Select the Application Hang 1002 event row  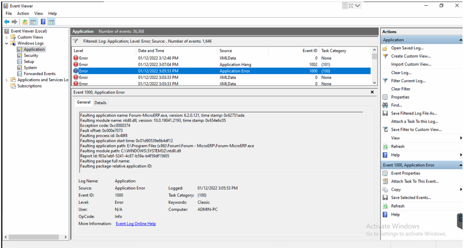point(221,64)
